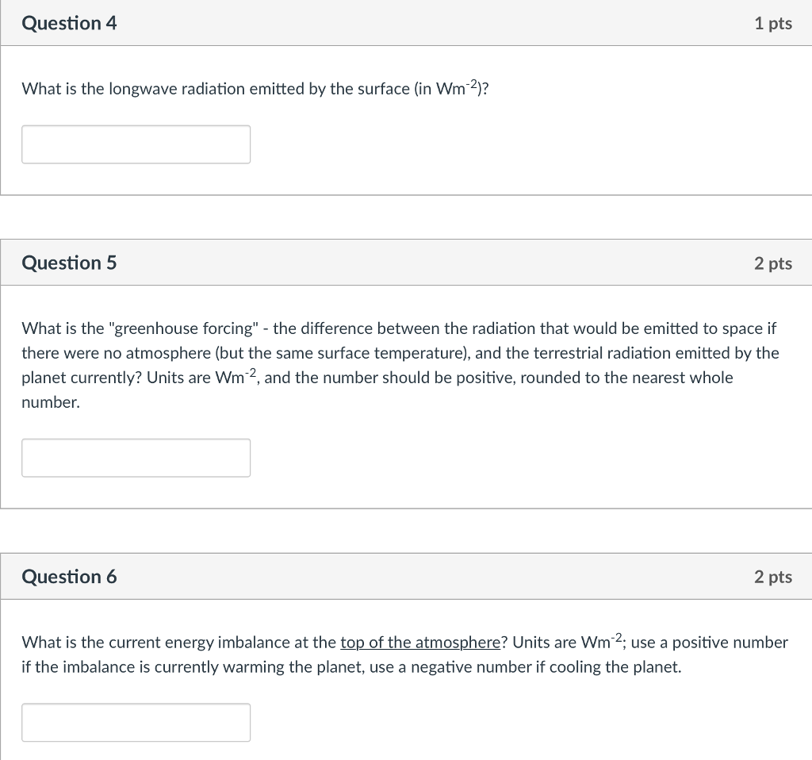Focus the Question 5 answer field
Screen dimensions: 812x760
pos(136,458)
